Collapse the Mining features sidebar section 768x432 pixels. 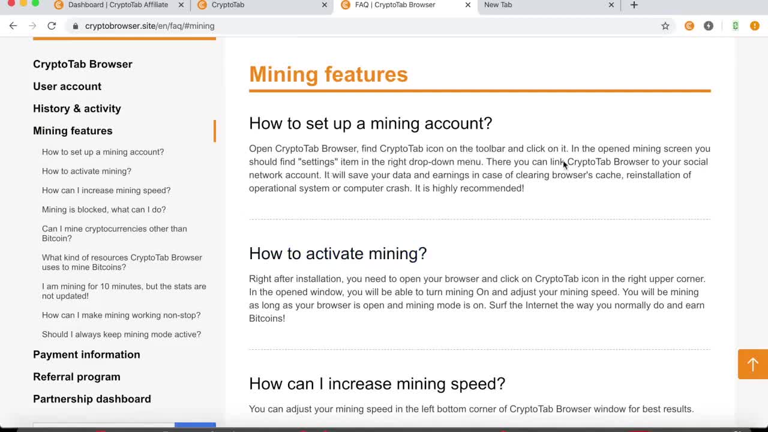73,131
